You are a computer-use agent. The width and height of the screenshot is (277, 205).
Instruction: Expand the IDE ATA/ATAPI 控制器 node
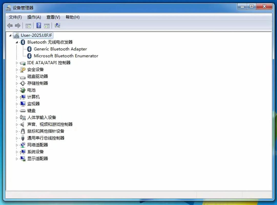[x=16, y=63]
